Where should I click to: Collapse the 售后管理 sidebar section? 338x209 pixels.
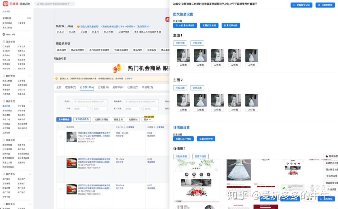(30, 76)
